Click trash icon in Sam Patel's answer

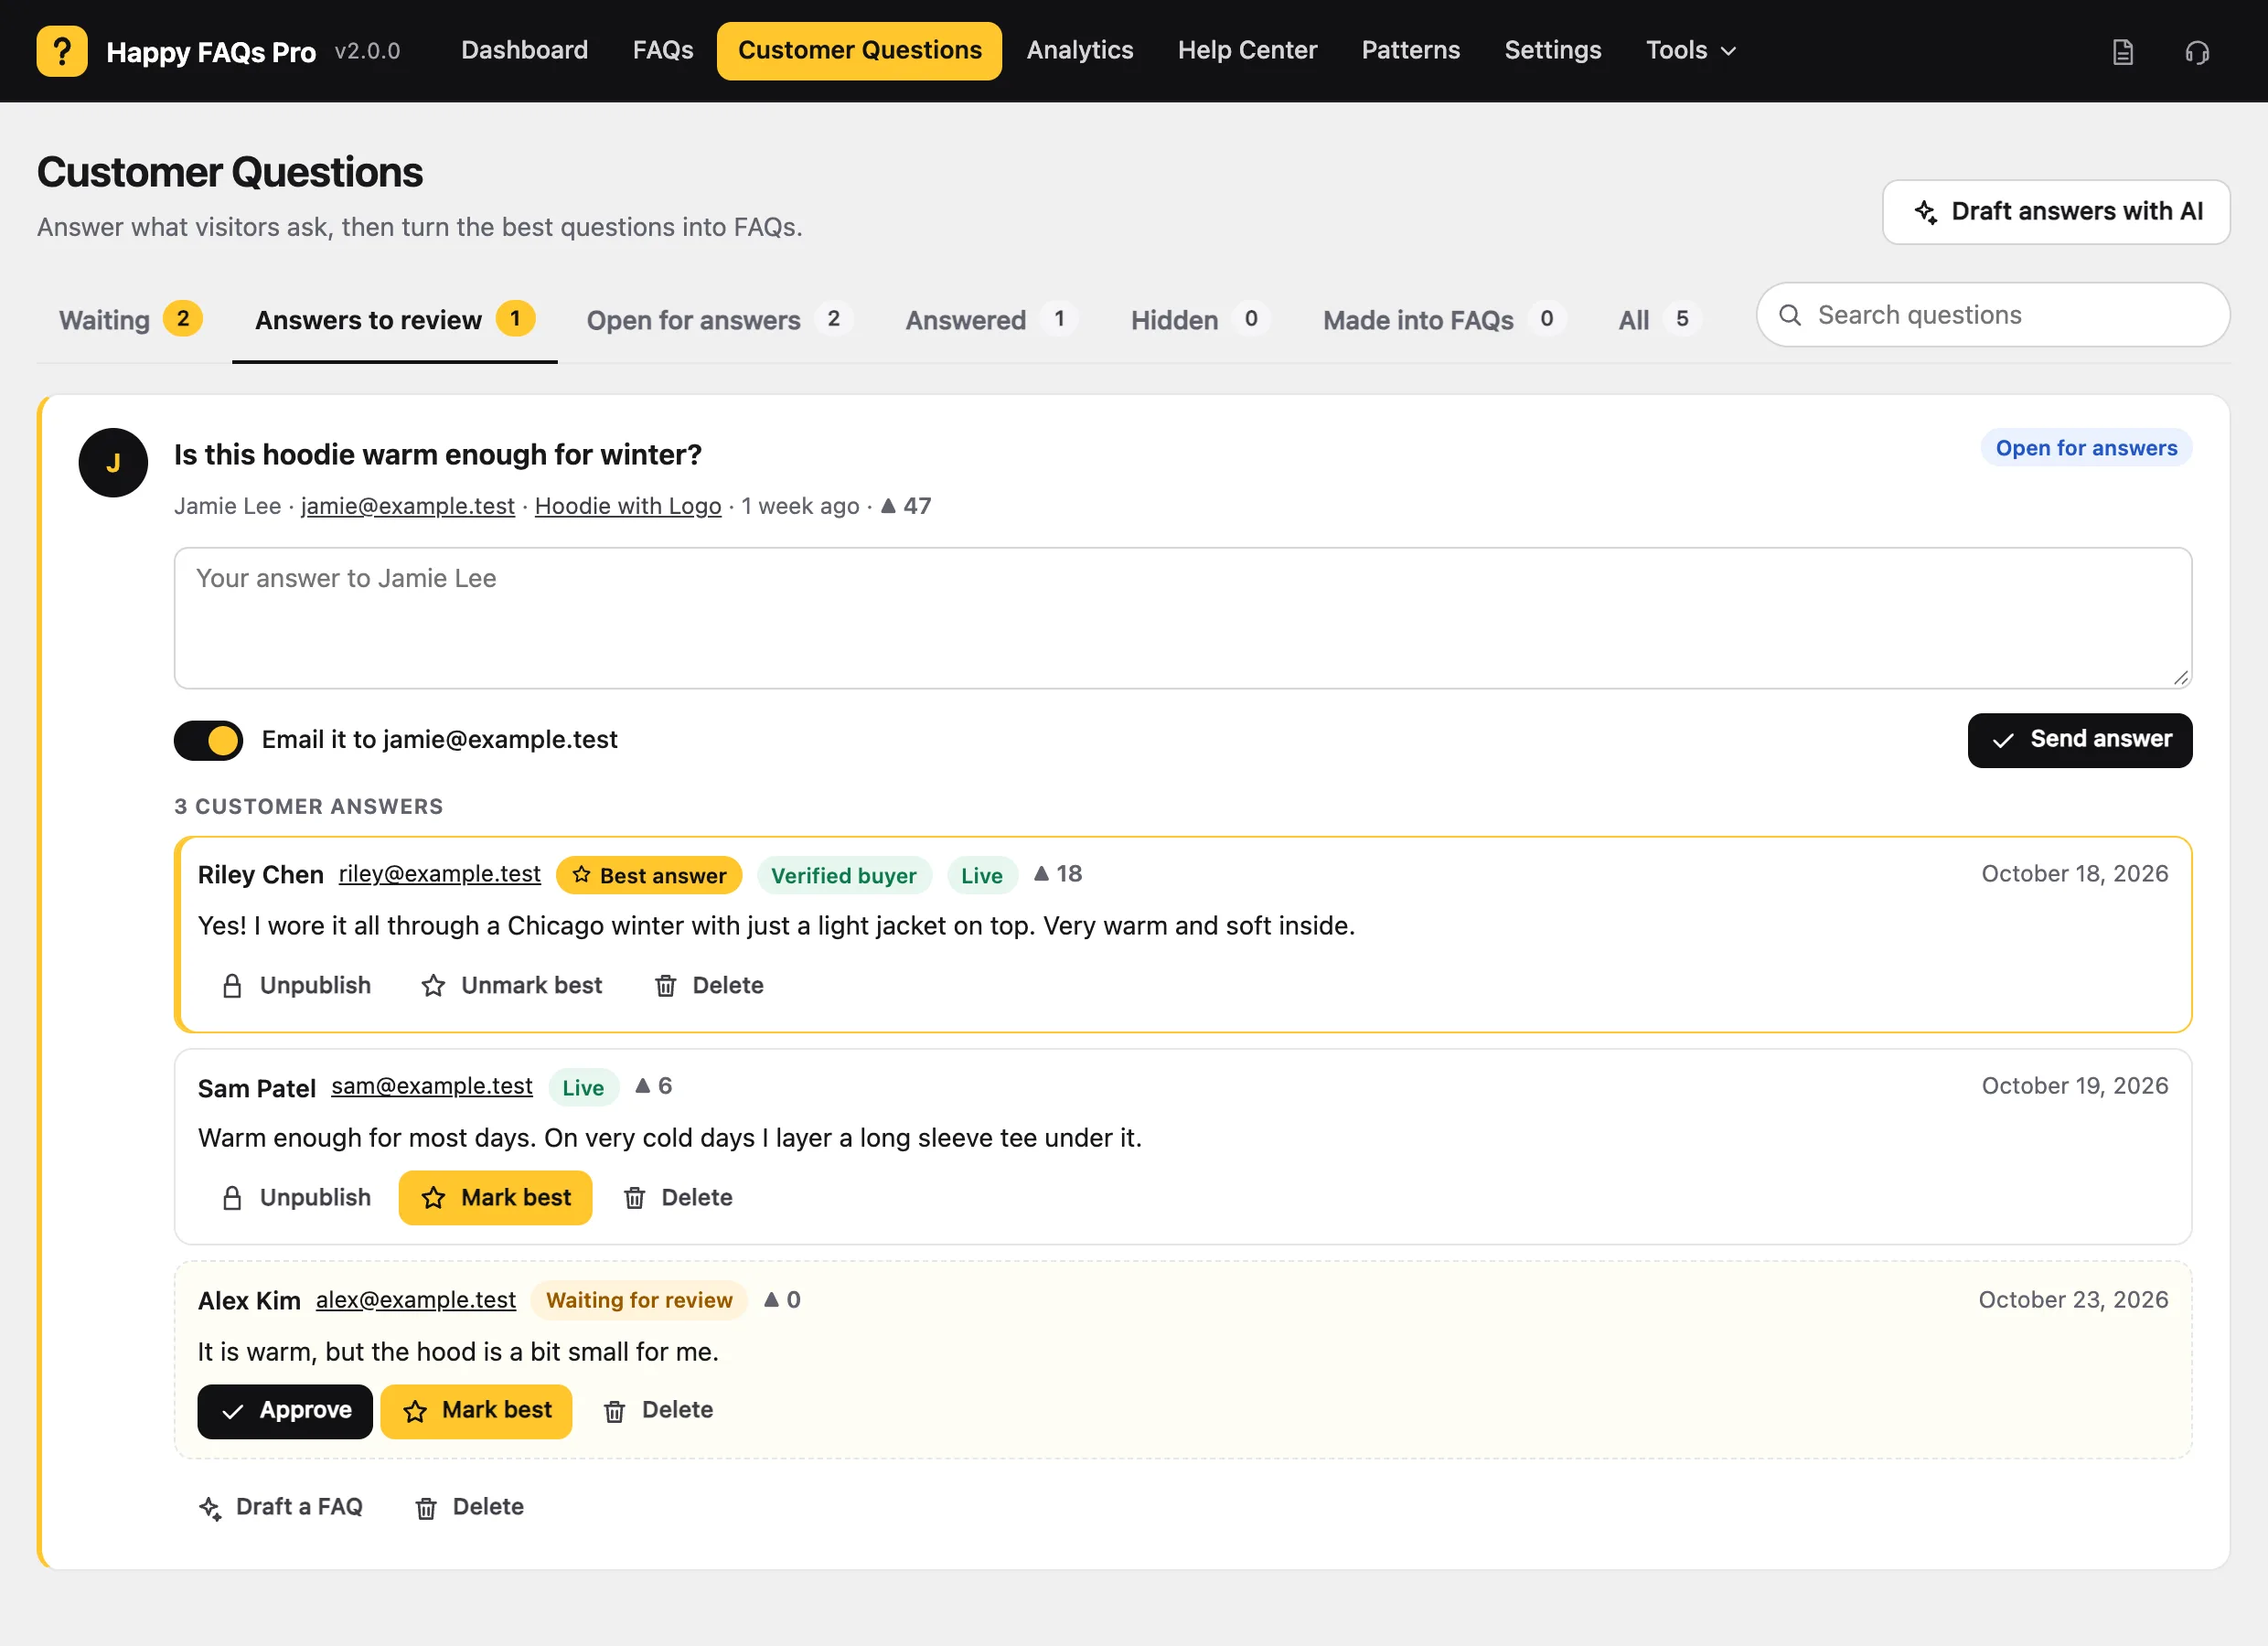(x=635, y=1198)
